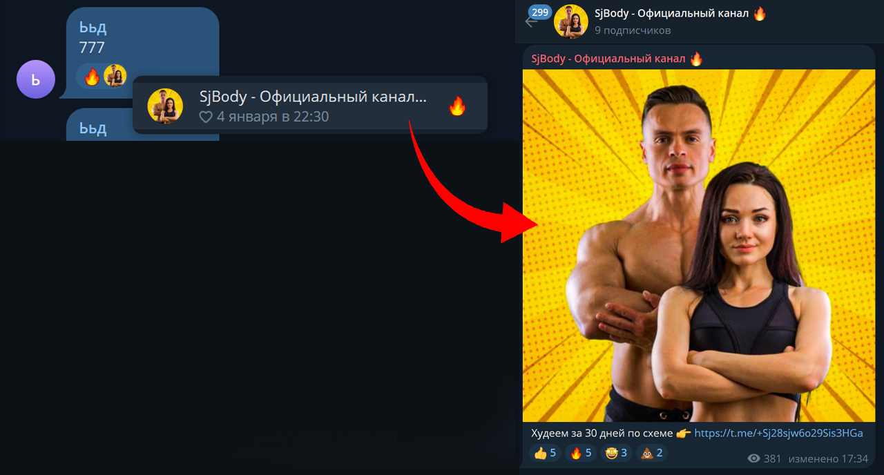Click the fire emoji in the reaction popup

(x=457, y=106)
